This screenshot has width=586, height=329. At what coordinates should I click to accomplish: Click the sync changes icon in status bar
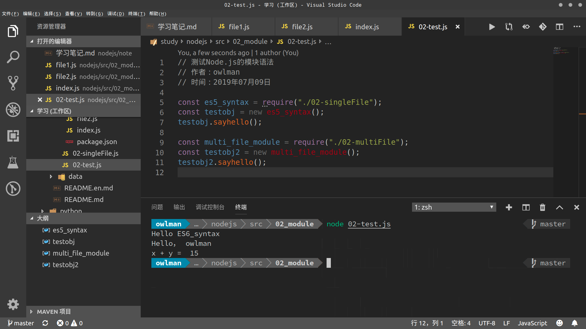(45, 323)
